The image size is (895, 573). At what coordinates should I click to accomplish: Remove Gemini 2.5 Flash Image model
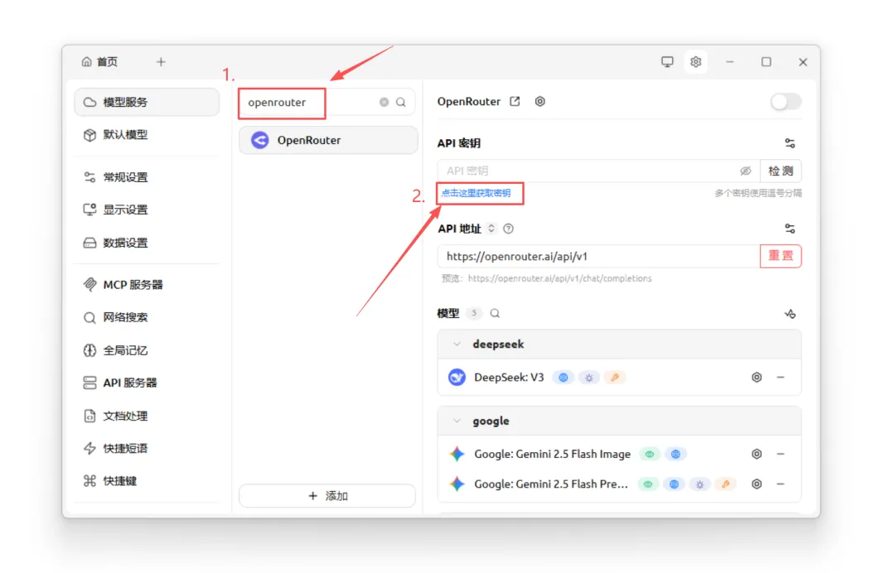[781, 454]
